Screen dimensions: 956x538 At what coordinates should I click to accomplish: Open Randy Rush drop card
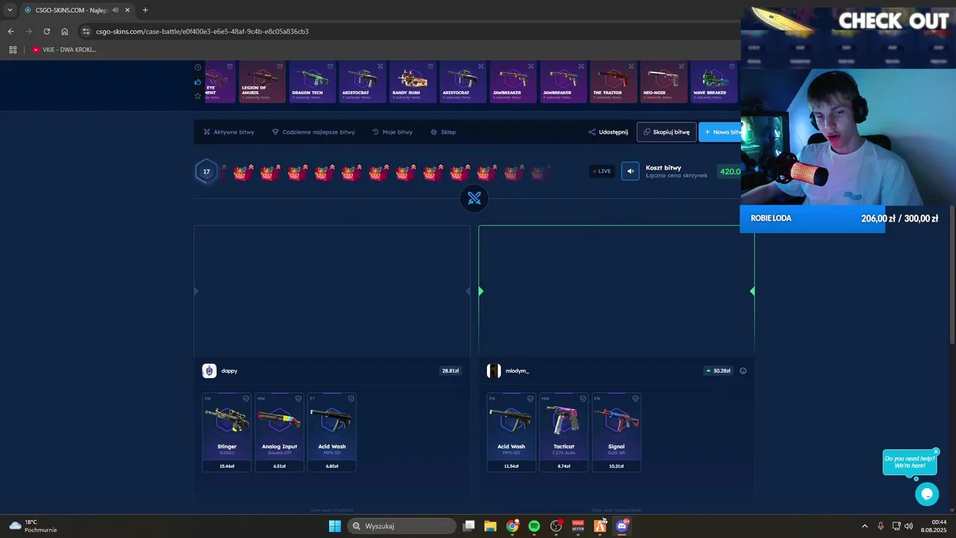click(x=412, y=82)
